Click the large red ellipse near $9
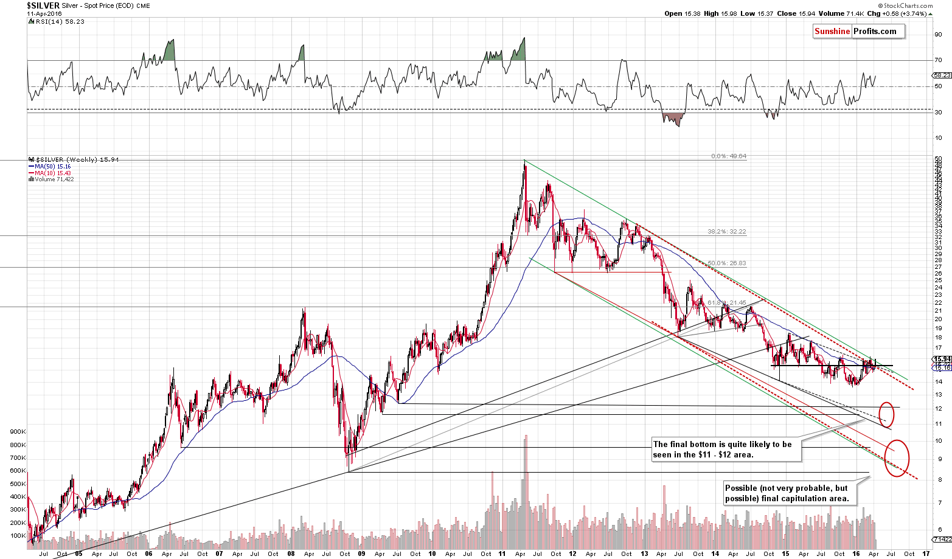 click(897, 457)
